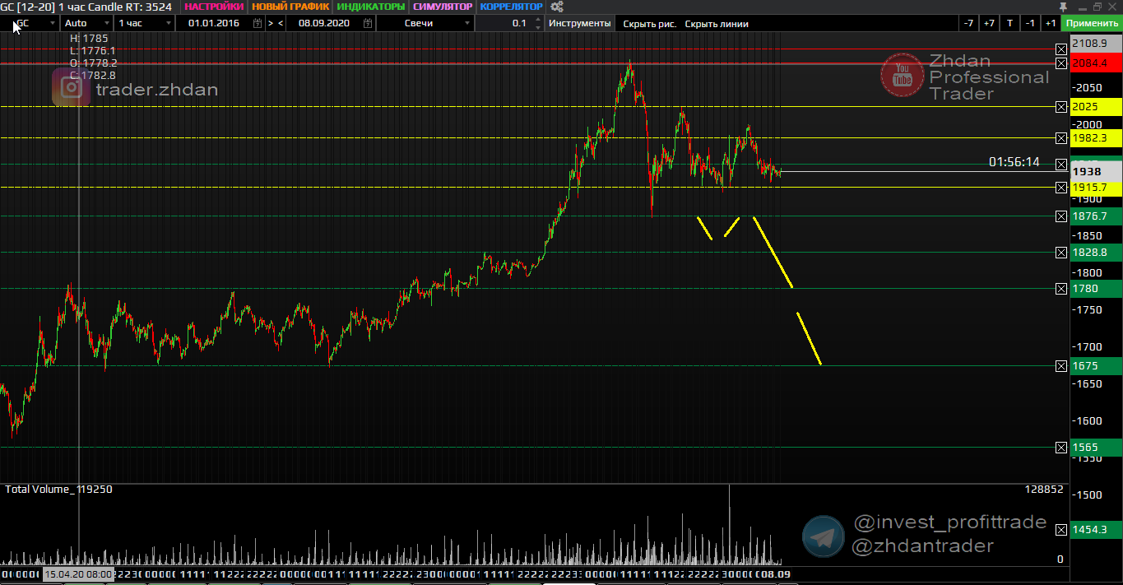Image resolution: width=1123 pixels, height=585 pixels.
Task: Remove the red 2084.4 level line
Action: (1061, 63)
